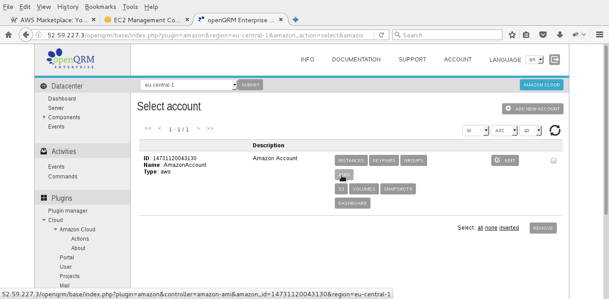Viewport: 609px width, 299px height.
Task: Open Groups for AmazonAccount
Action: (x=414, y=160)
